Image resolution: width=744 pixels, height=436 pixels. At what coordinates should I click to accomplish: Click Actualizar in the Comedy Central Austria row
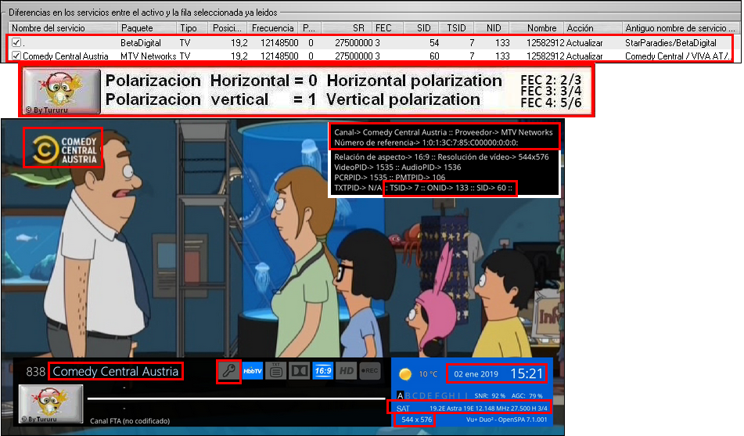coord(584,56)
